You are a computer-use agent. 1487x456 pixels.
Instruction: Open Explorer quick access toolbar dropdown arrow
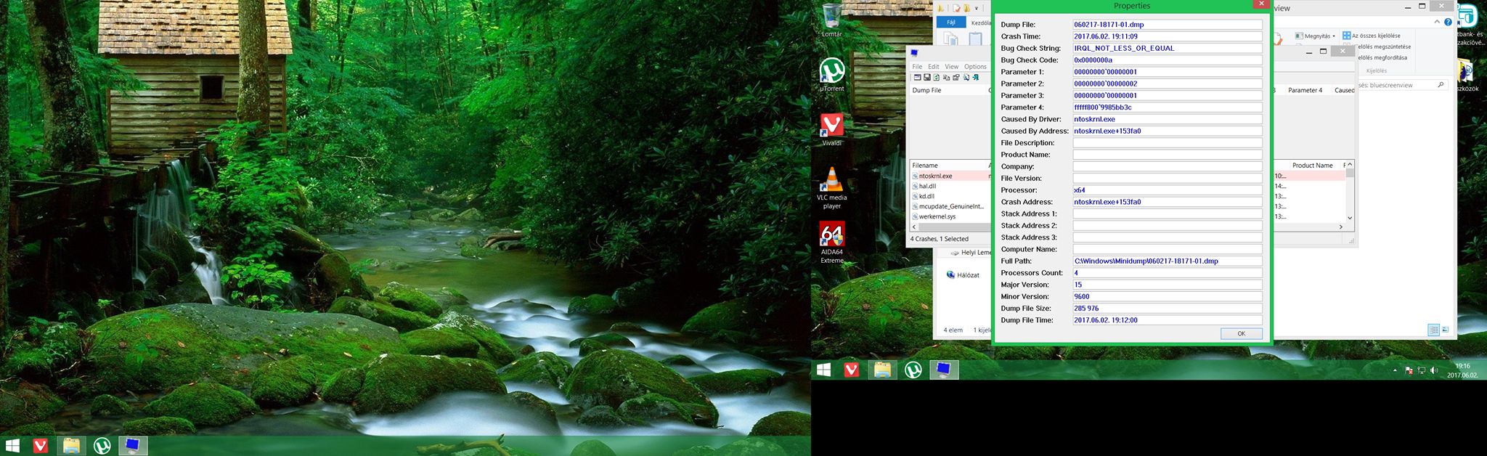(x=977, y=8)
